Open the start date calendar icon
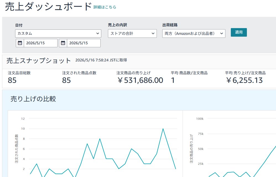 pyautogui.click(x=20, y=43)
